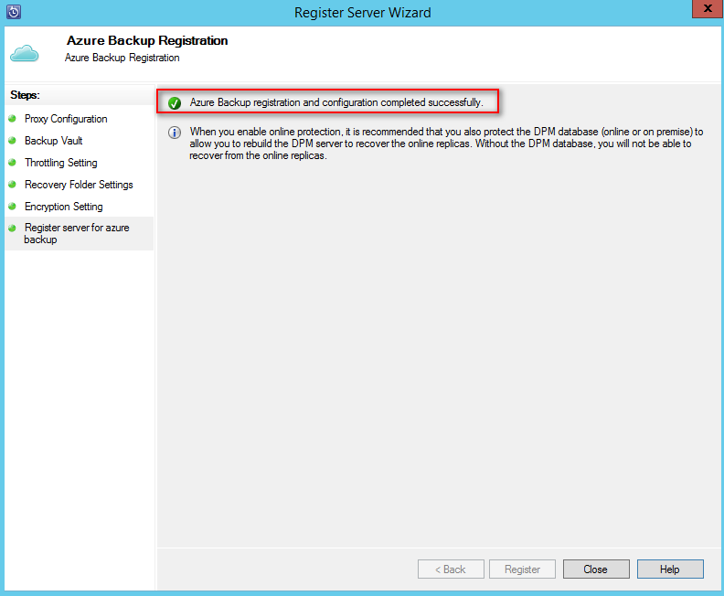This screenshot has width=724, height=596.
Task: Click green dot beside Backup Vault
Action: point(13,140)
